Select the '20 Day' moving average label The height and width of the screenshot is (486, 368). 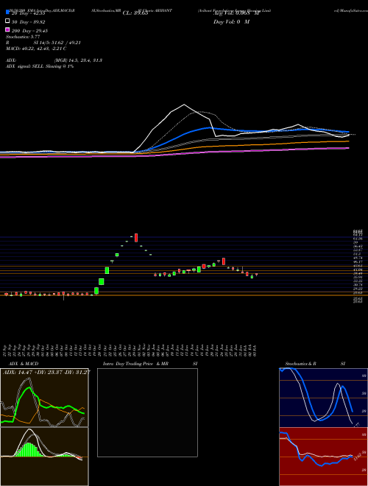click(x=28, y=13)
